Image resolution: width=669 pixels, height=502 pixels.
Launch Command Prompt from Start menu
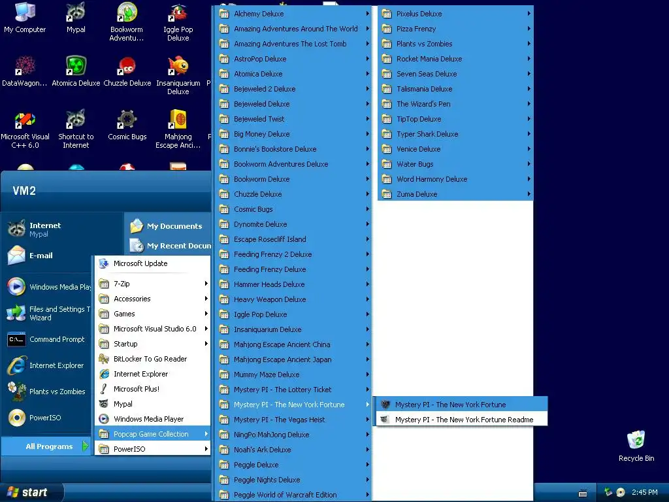(48, 339)
